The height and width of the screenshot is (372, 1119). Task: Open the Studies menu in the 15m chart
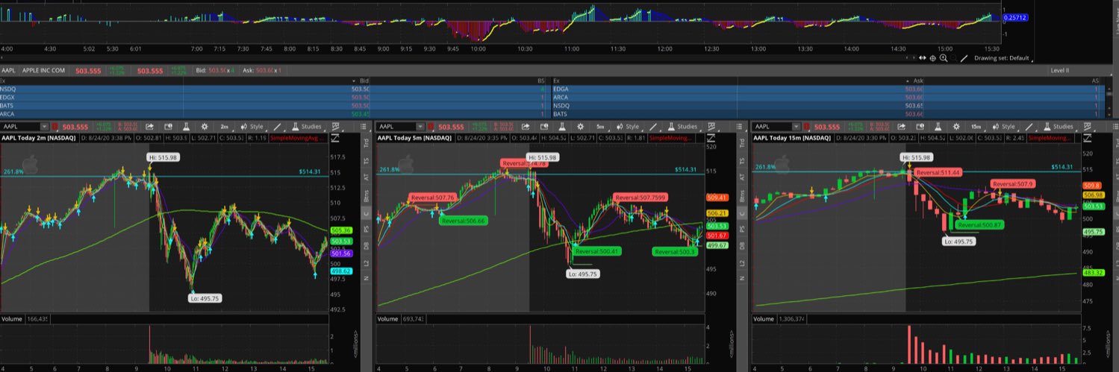tap(1059, 127)
